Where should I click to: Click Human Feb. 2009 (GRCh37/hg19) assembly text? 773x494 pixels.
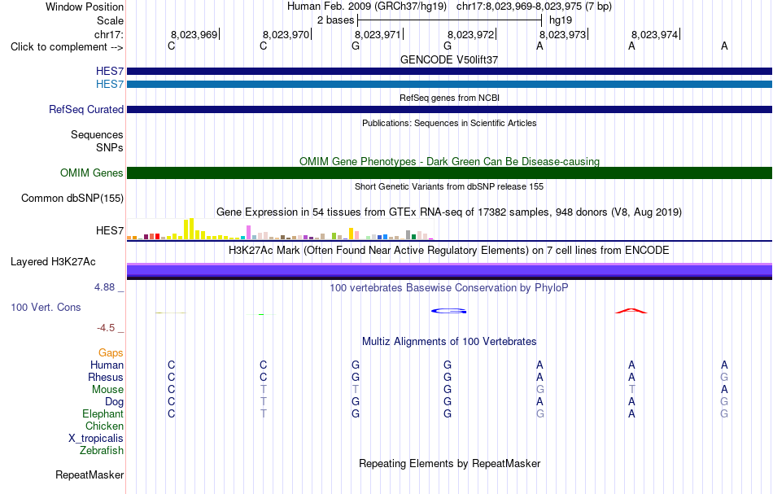point(367,7)
